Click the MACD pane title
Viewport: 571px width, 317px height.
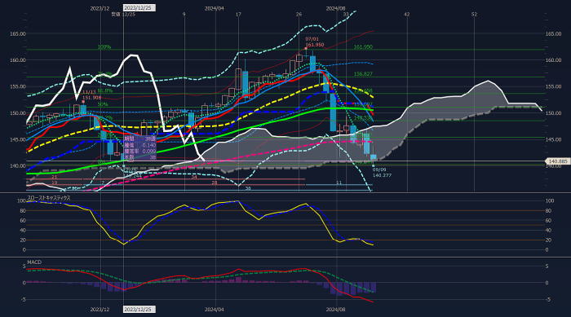34,262
